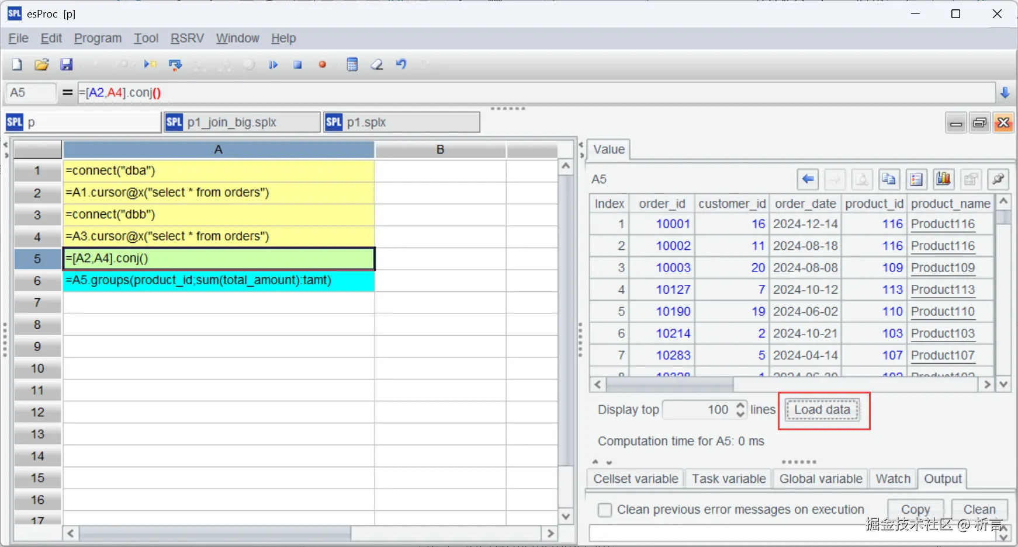The image size is (1018, 547).
Task: Save the current script
Action: (x=67, y=64)
